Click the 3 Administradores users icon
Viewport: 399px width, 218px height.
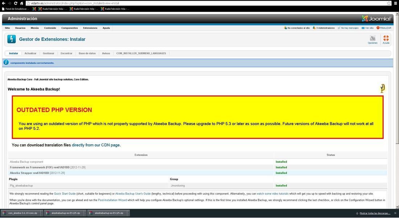314,28
